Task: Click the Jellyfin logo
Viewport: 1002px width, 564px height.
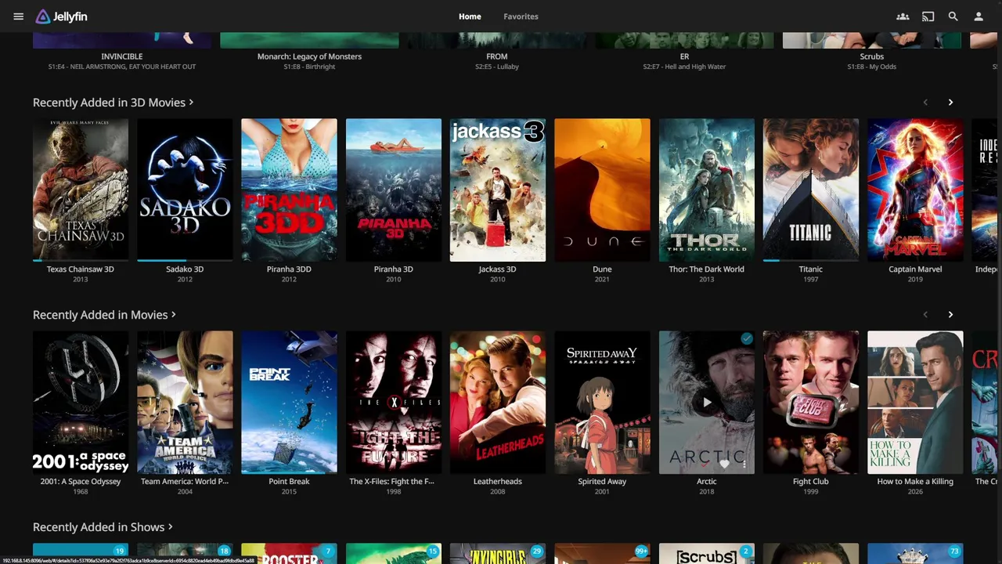Action: coord(61,16)
